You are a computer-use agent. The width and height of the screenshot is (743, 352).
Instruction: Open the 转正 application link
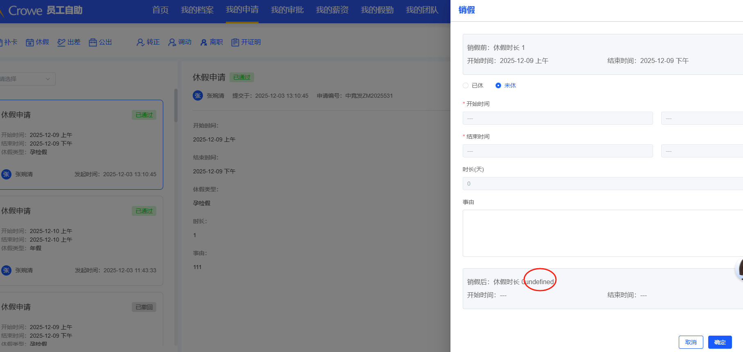tap(148, 42)
